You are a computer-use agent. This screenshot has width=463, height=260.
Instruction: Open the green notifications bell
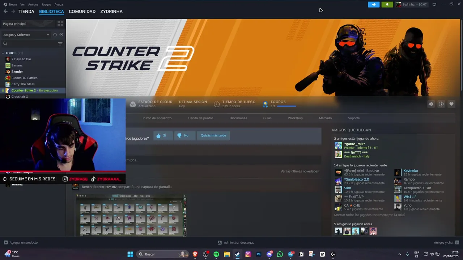pyautogui.click(x=387, y=4)
